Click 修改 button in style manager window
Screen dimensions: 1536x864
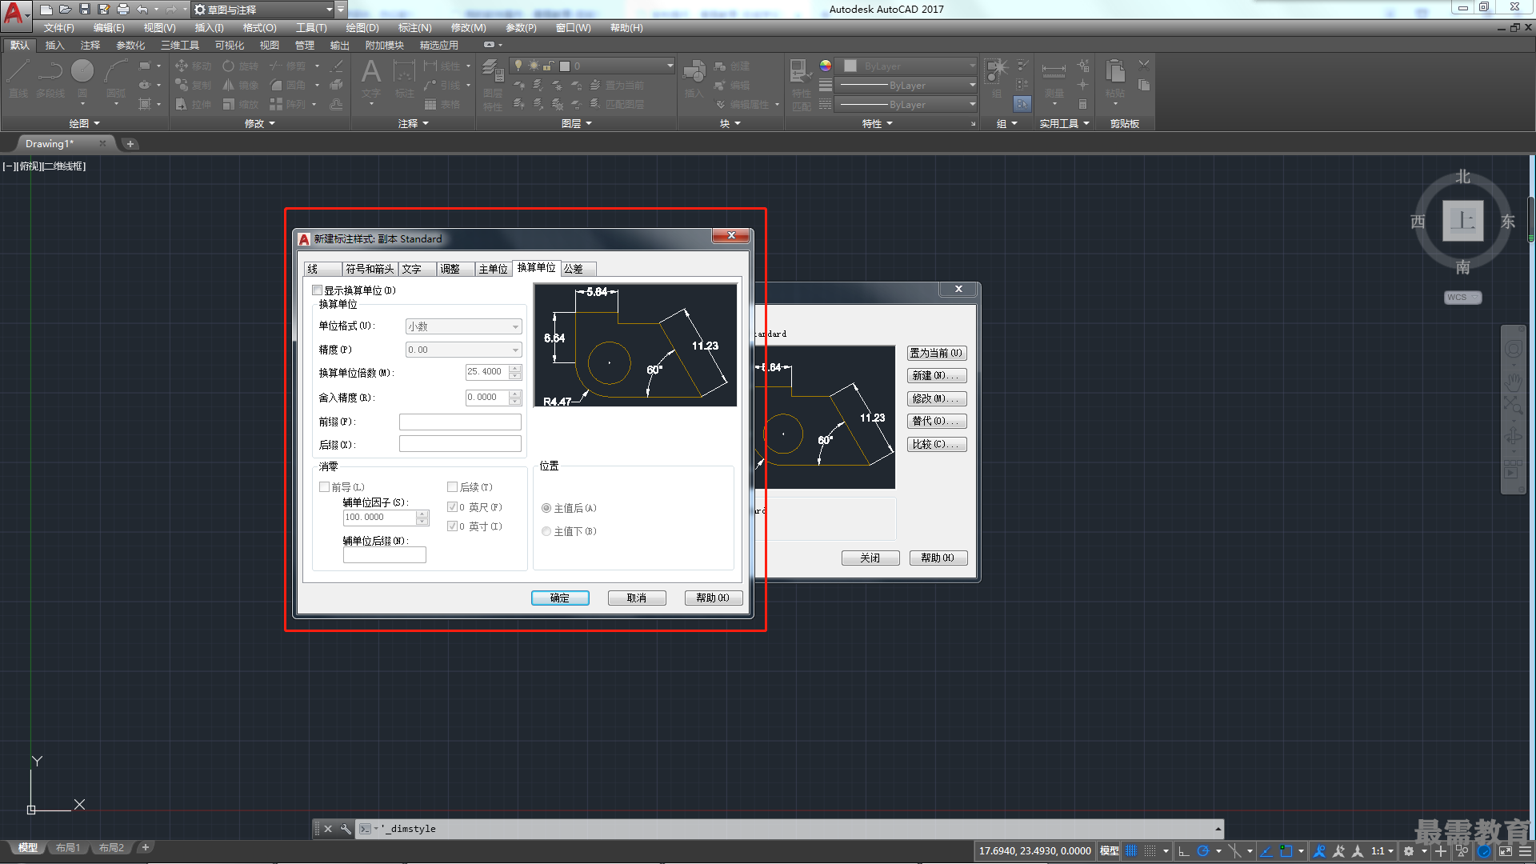click(x=937, y=398)
